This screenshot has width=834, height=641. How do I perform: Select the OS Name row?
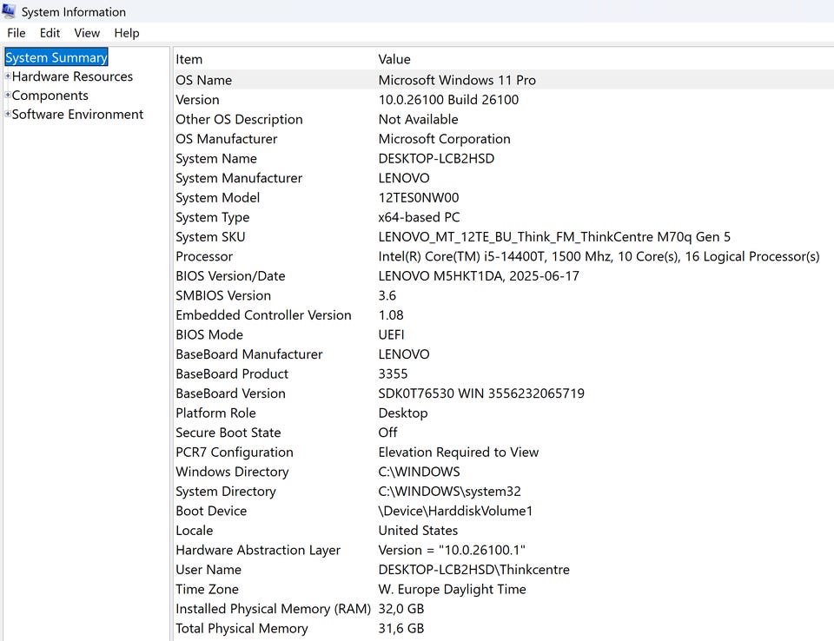(x=204, y=80)
